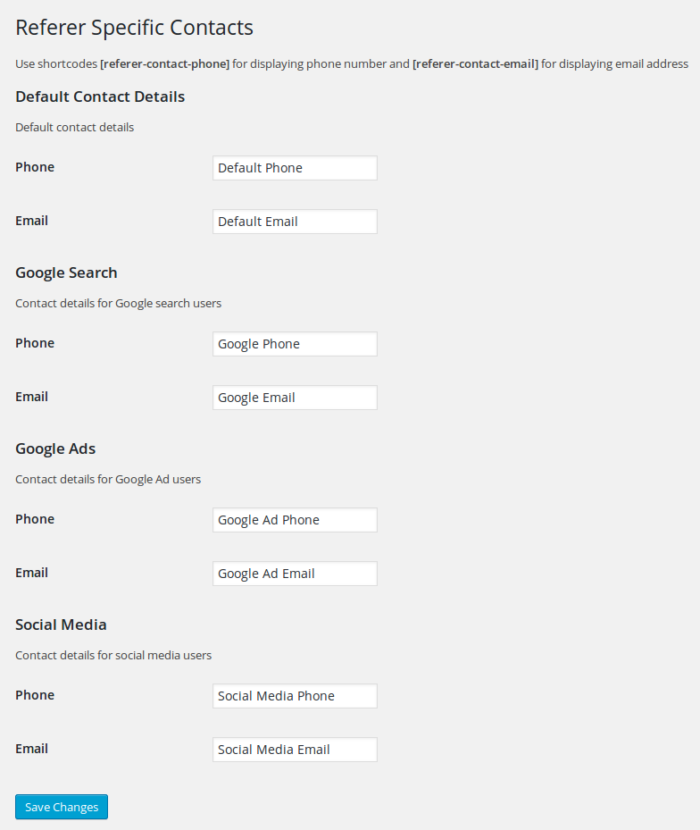Select the Google Ad Email input
700x830 pixels.
(x=295, y=574)
